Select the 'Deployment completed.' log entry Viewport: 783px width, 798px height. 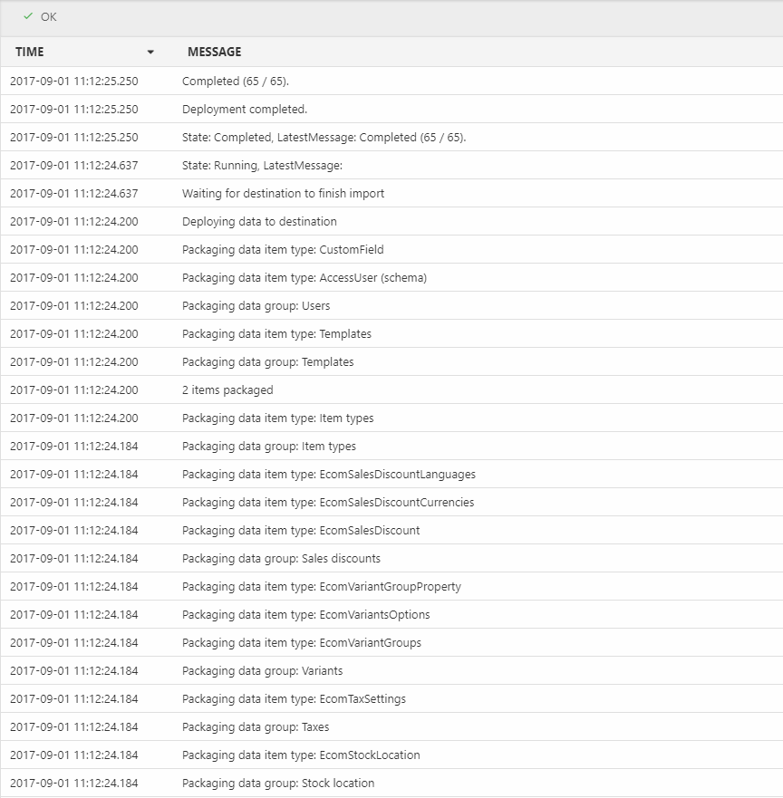tap(245, 110)
